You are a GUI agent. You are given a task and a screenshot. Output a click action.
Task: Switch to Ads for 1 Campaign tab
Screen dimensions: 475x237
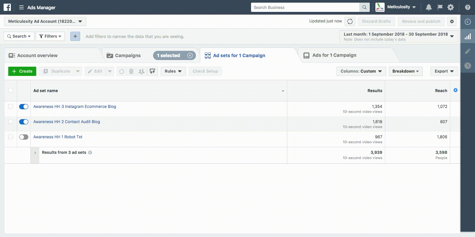click(334, 55)
